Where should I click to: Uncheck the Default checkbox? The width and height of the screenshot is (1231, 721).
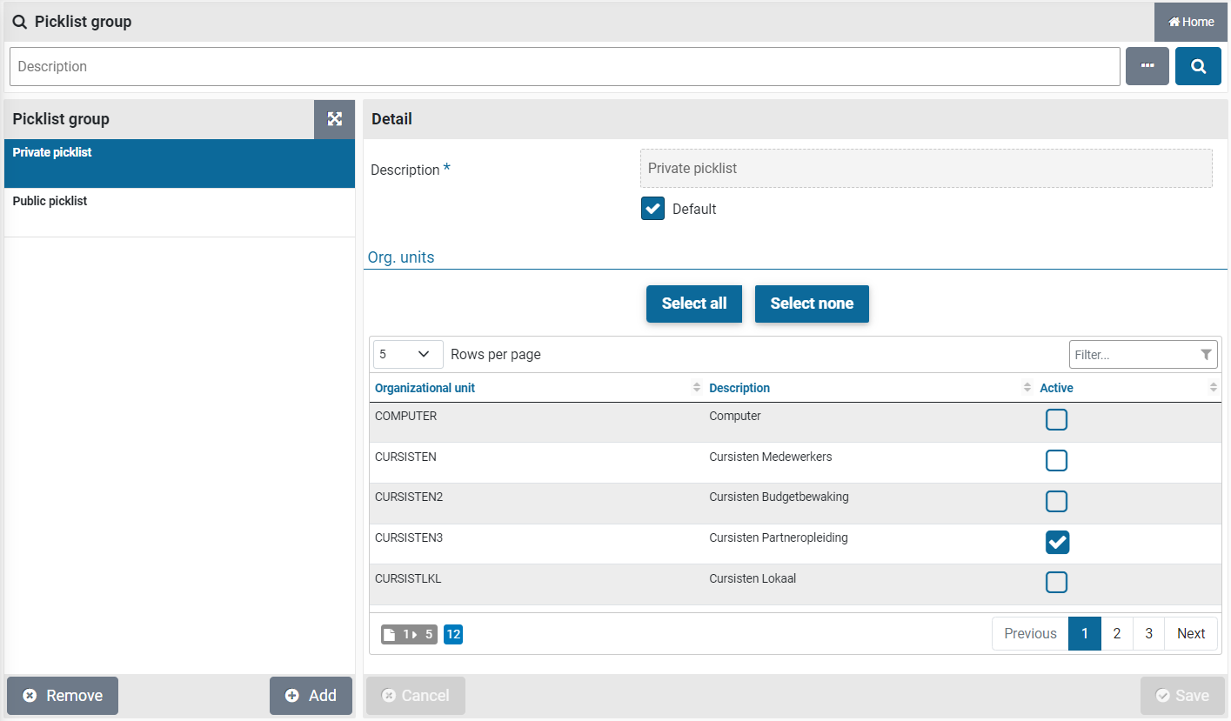click(x=652, y=209)
